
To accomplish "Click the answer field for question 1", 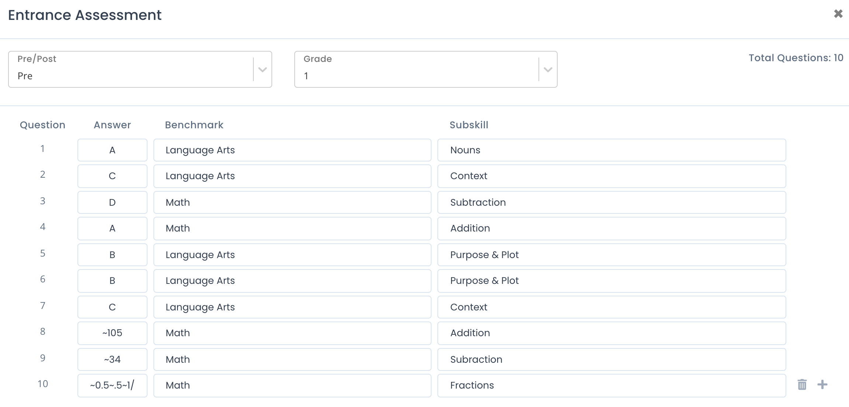I will pyautogui.click(x=112, y=150).
